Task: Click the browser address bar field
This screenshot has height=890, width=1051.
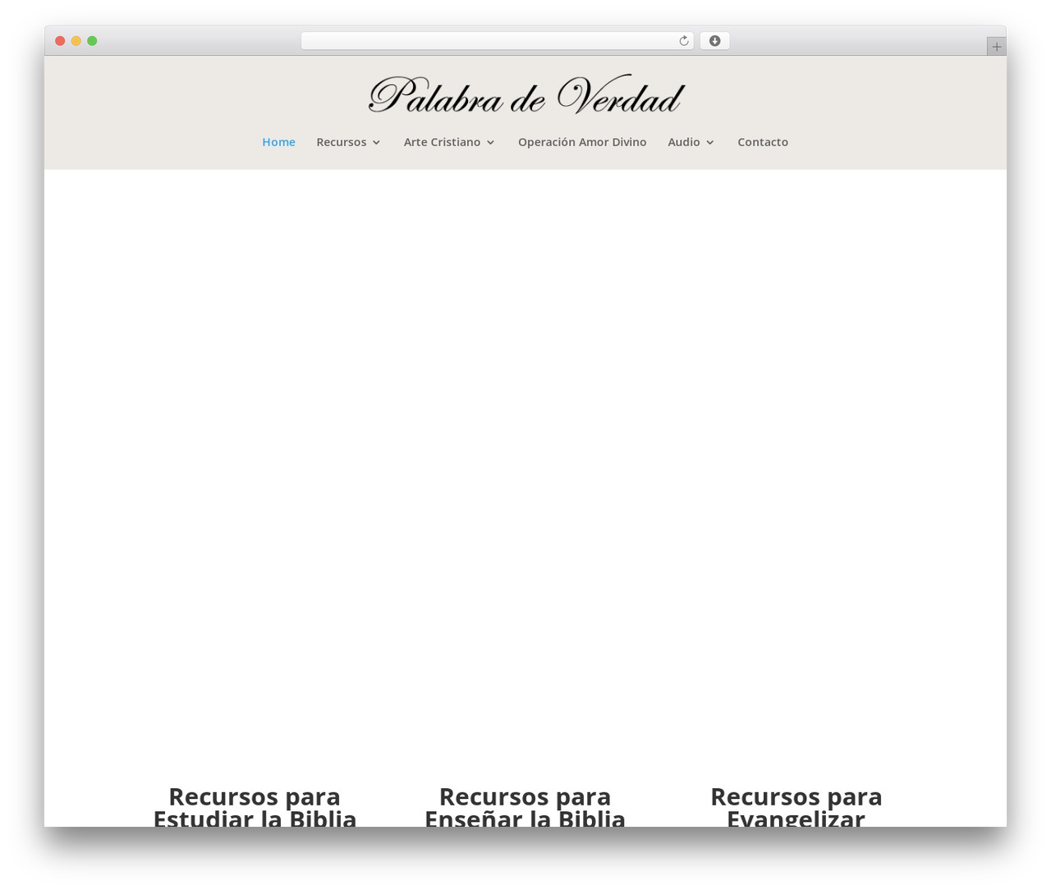Action: click(497, 41)
